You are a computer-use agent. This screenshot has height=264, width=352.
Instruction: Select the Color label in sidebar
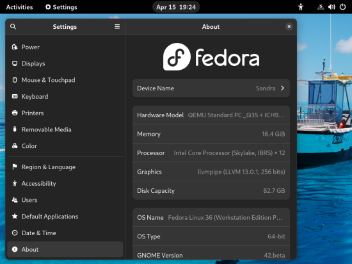(29, 146)
